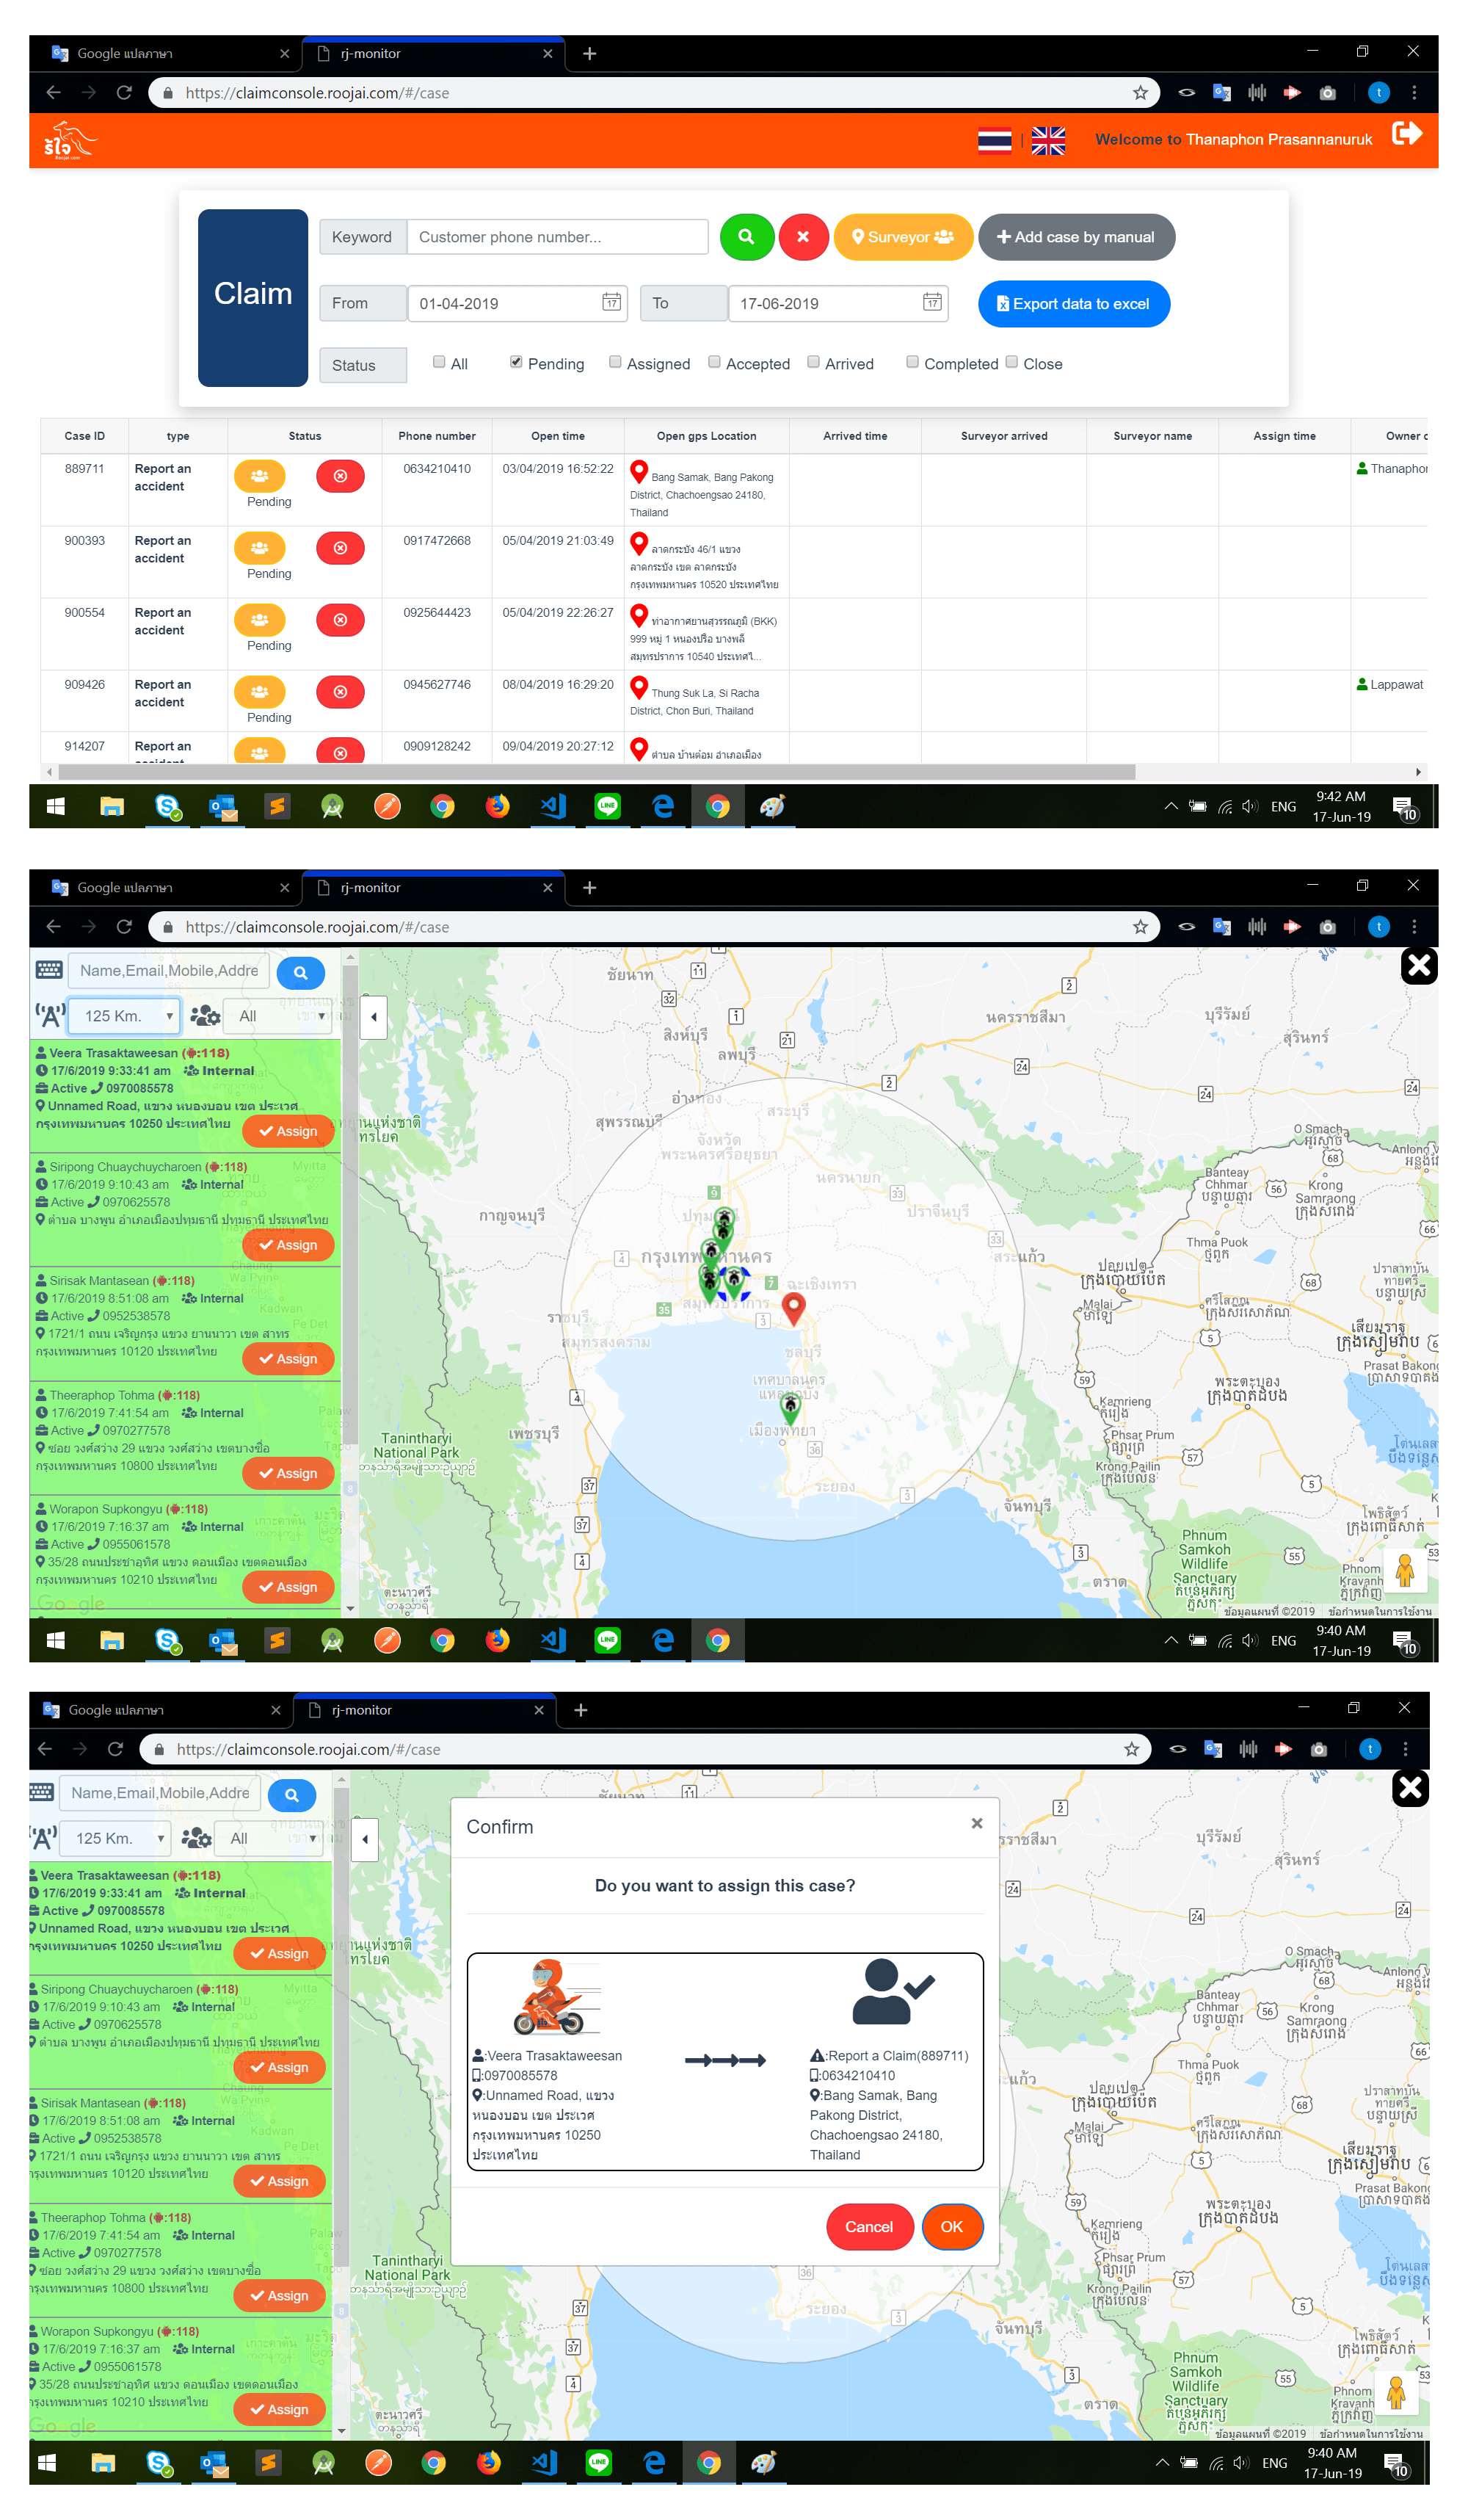1468x2520 pixels.
Task: Click bookmark star in the Claim list window
Action: click(1139, 93)
